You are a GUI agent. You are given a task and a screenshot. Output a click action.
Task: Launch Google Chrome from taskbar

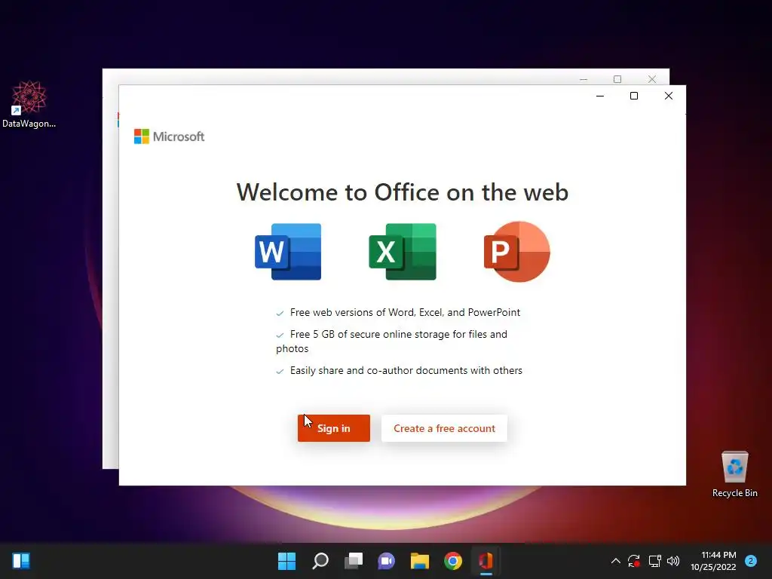[x=453, y=561]
